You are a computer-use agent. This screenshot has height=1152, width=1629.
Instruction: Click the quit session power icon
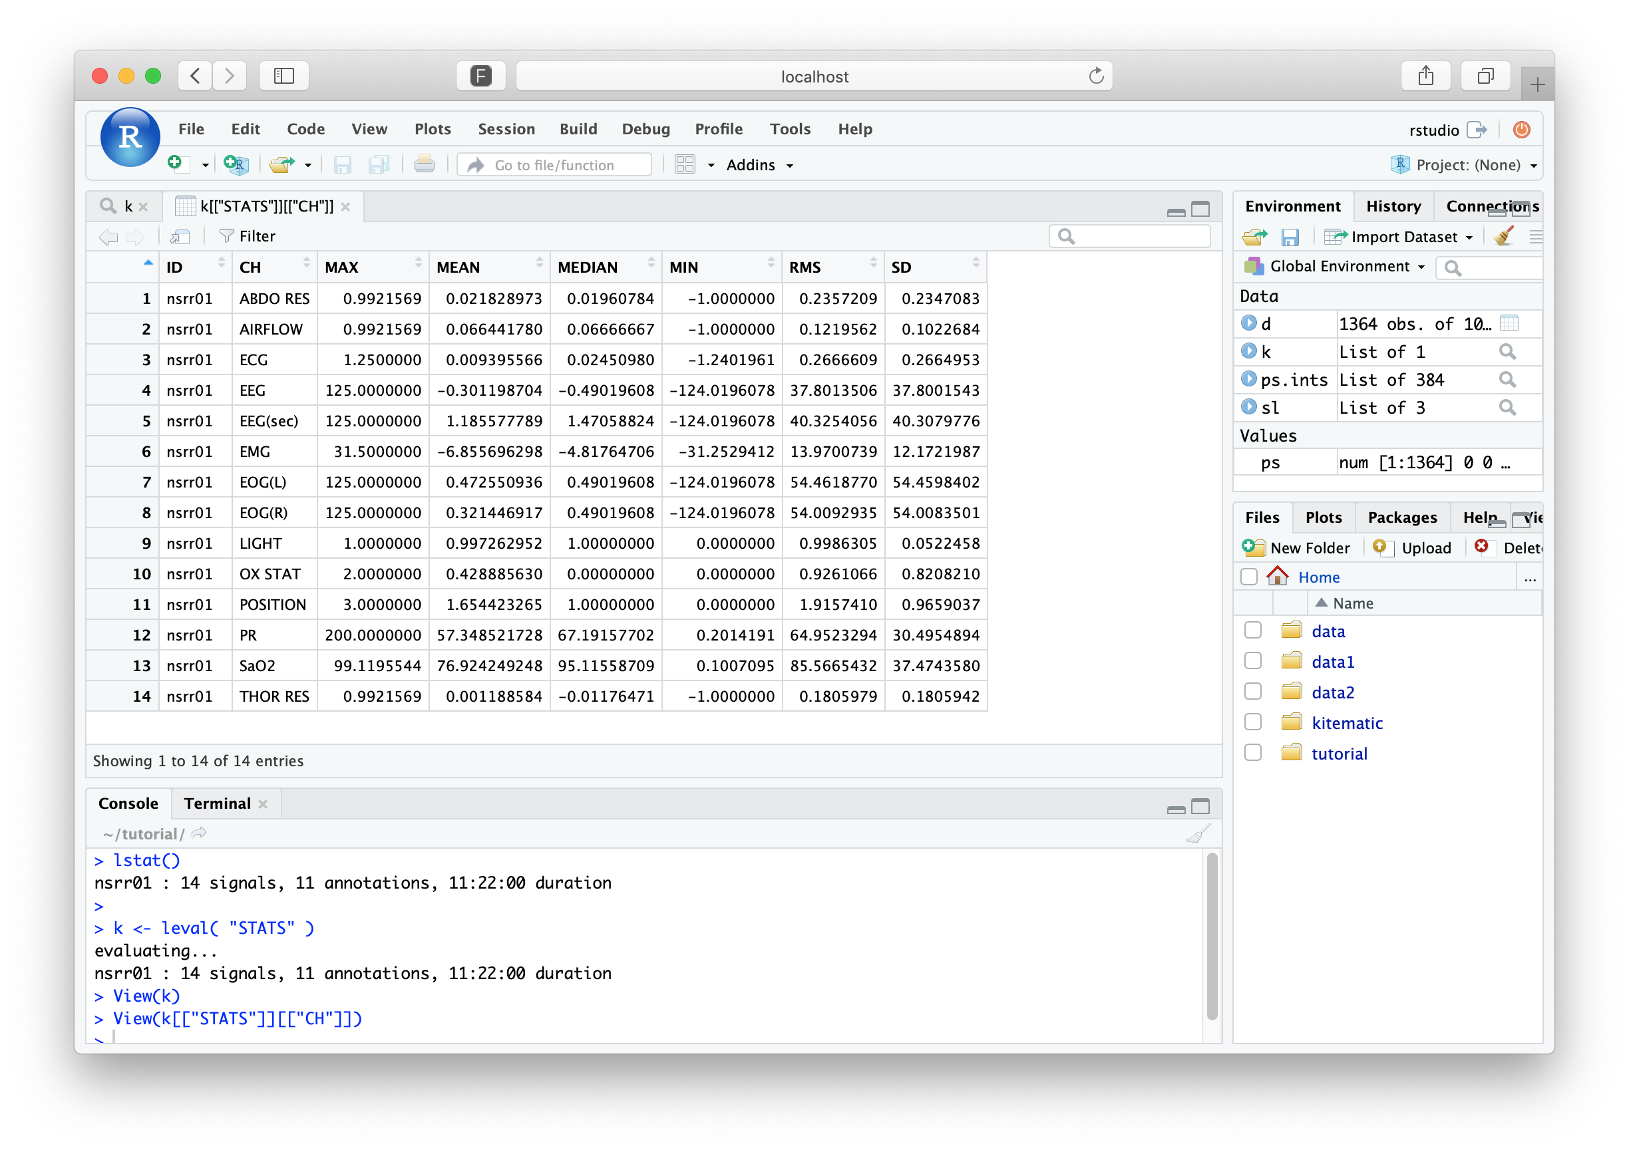(1521, 129)
